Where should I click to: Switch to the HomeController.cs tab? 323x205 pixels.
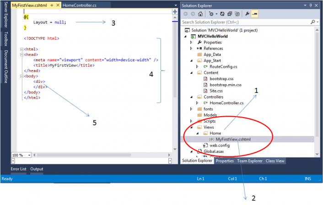(x=80, y=5)
